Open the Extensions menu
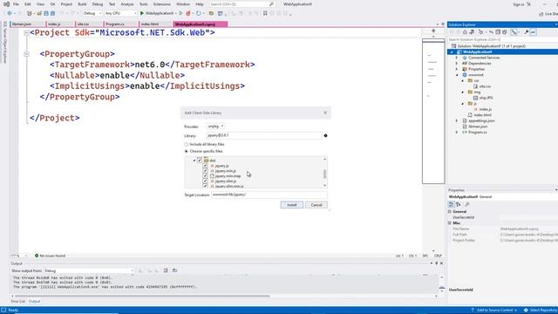Screen dimensions: 558x314 (162, 4)
